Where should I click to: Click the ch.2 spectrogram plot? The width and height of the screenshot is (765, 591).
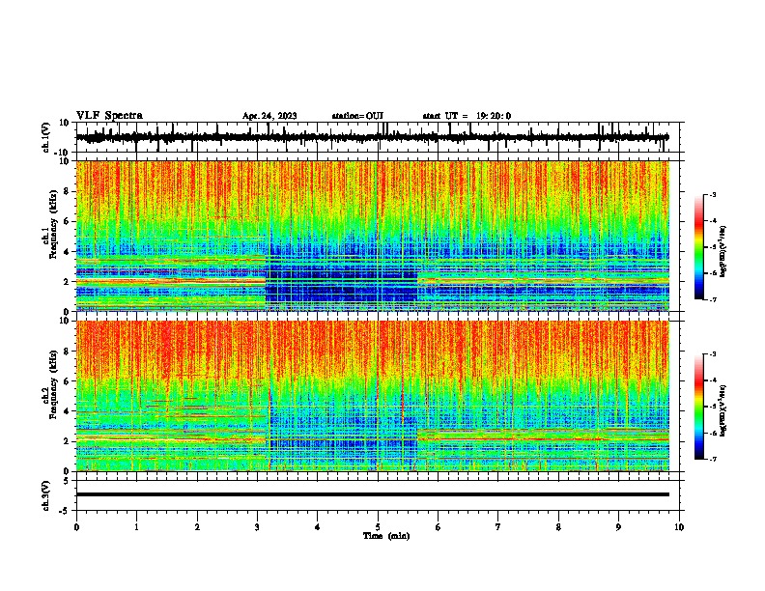tap(372, 396)
